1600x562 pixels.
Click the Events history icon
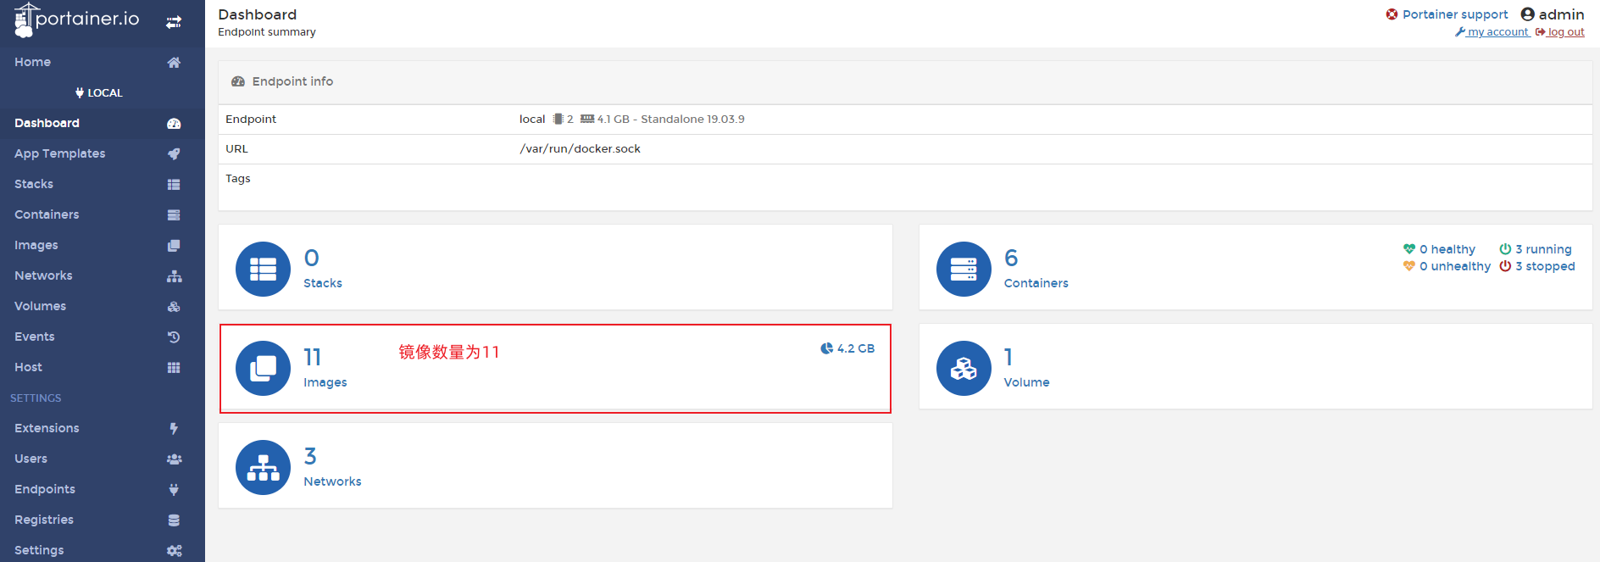[174, 337]
